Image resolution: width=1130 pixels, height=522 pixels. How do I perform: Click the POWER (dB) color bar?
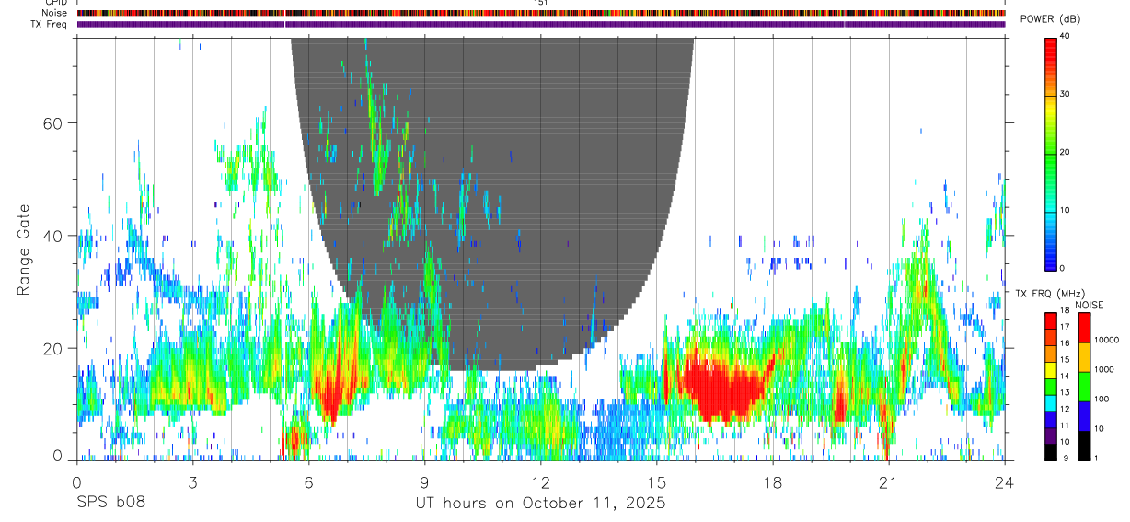(1050, 153)
